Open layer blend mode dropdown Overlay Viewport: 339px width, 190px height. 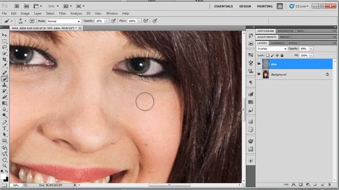tap(272, 49)
